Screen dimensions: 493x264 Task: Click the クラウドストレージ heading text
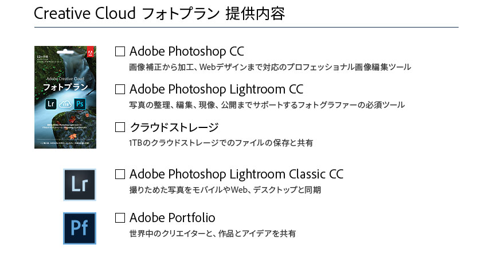pos(174,127)
